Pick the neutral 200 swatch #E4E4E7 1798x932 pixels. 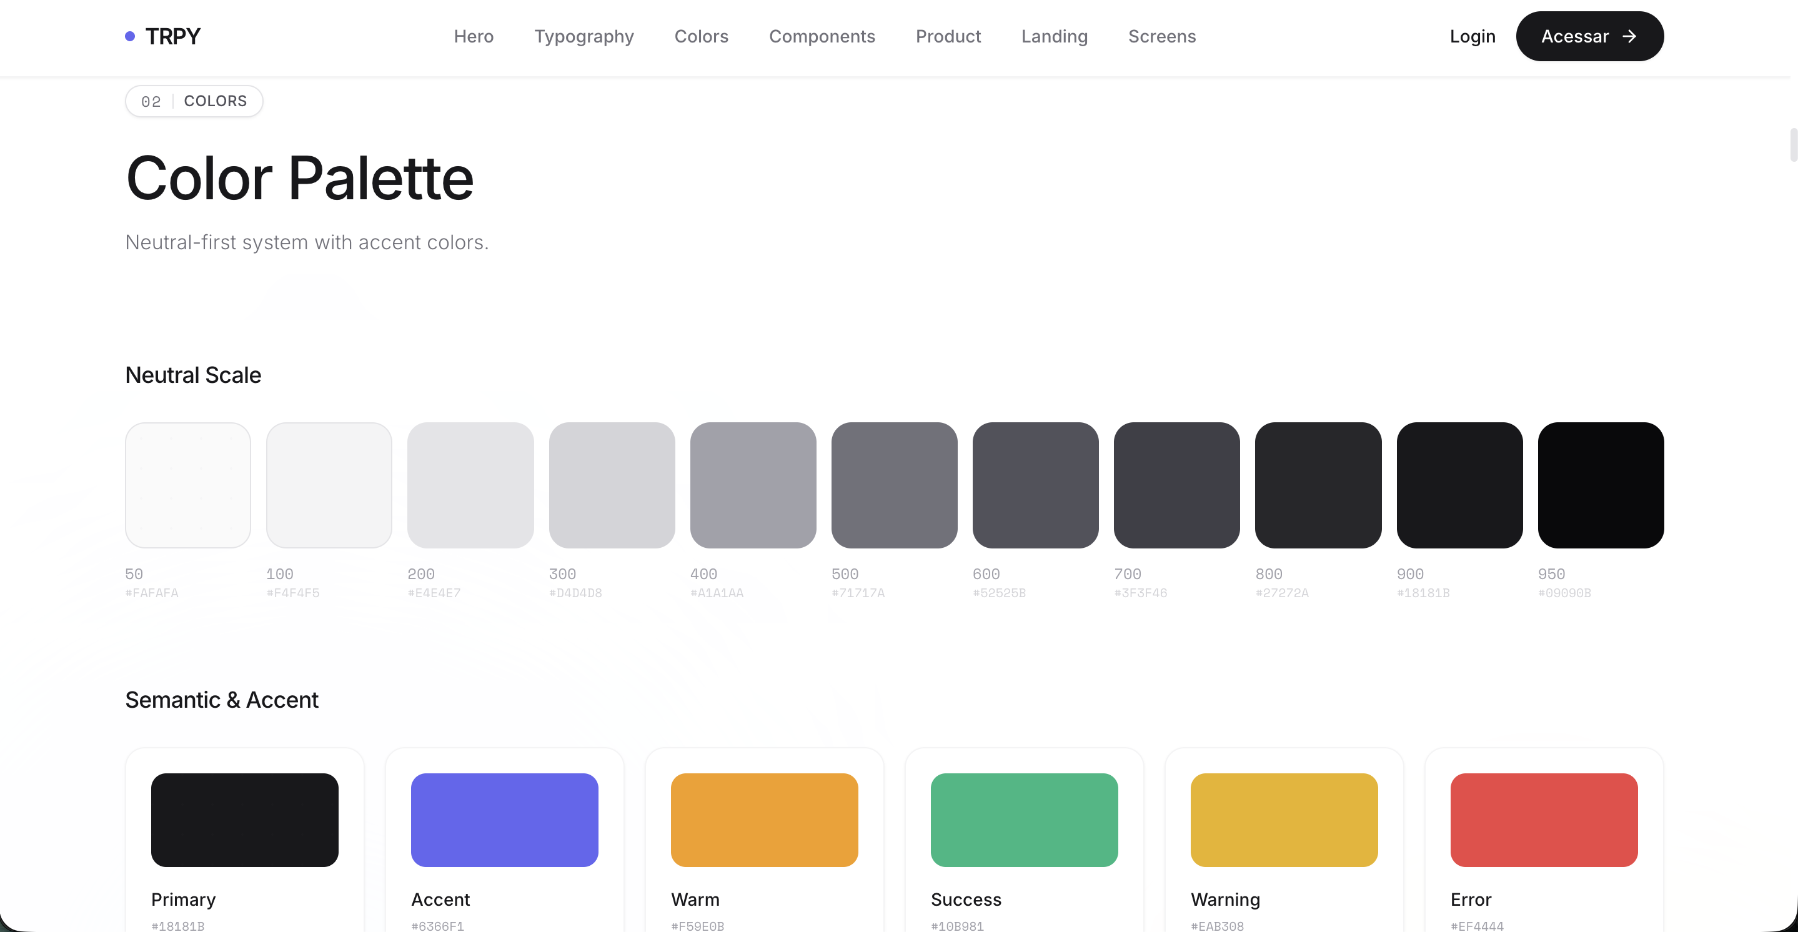[470, 485]
